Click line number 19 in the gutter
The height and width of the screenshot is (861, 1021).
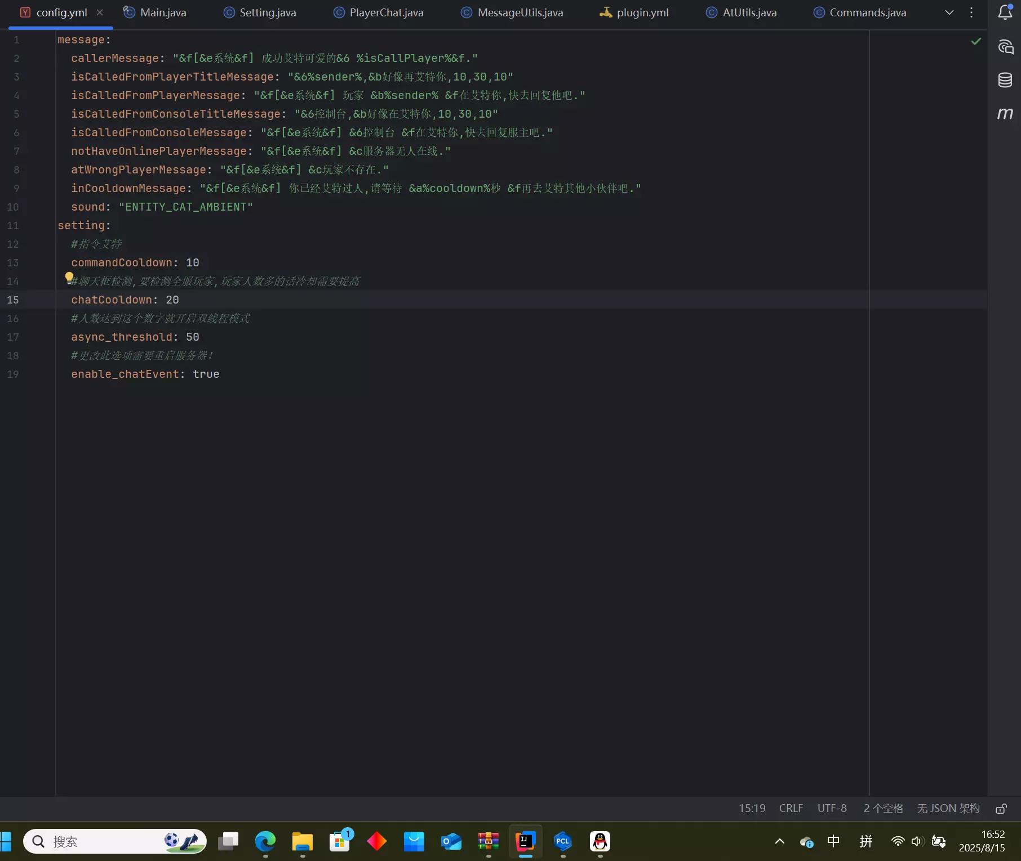tap(13, 374)
